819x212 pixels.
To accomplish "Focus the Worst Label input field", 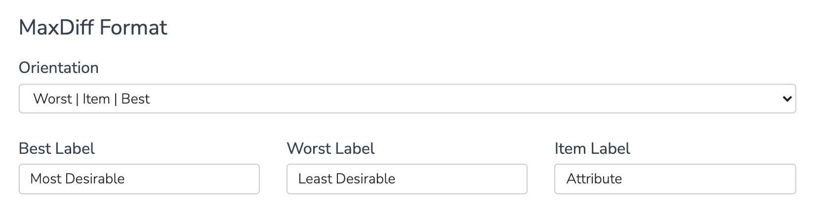I will coord(407,179).
